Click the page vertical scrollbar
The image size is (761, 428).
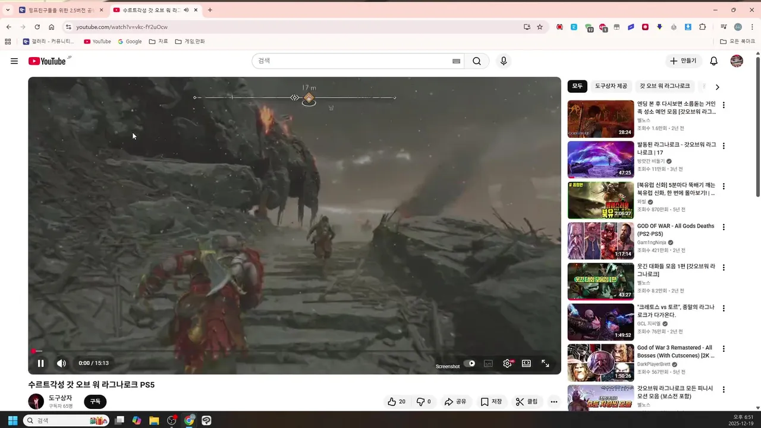(757, 127)
